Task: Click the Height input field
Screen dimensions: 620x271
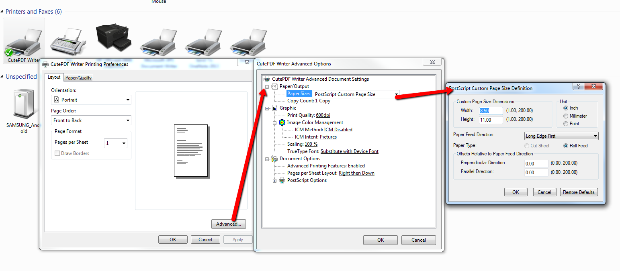Action: pyautogui.click(x=491, y=120)
